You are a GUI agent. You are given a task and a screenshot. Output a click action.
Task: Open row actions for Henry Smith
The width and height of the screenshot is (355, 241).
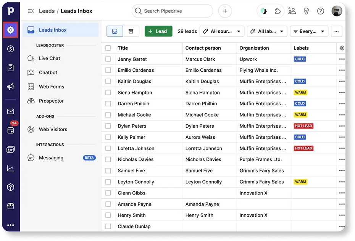(x=342, y=215)
